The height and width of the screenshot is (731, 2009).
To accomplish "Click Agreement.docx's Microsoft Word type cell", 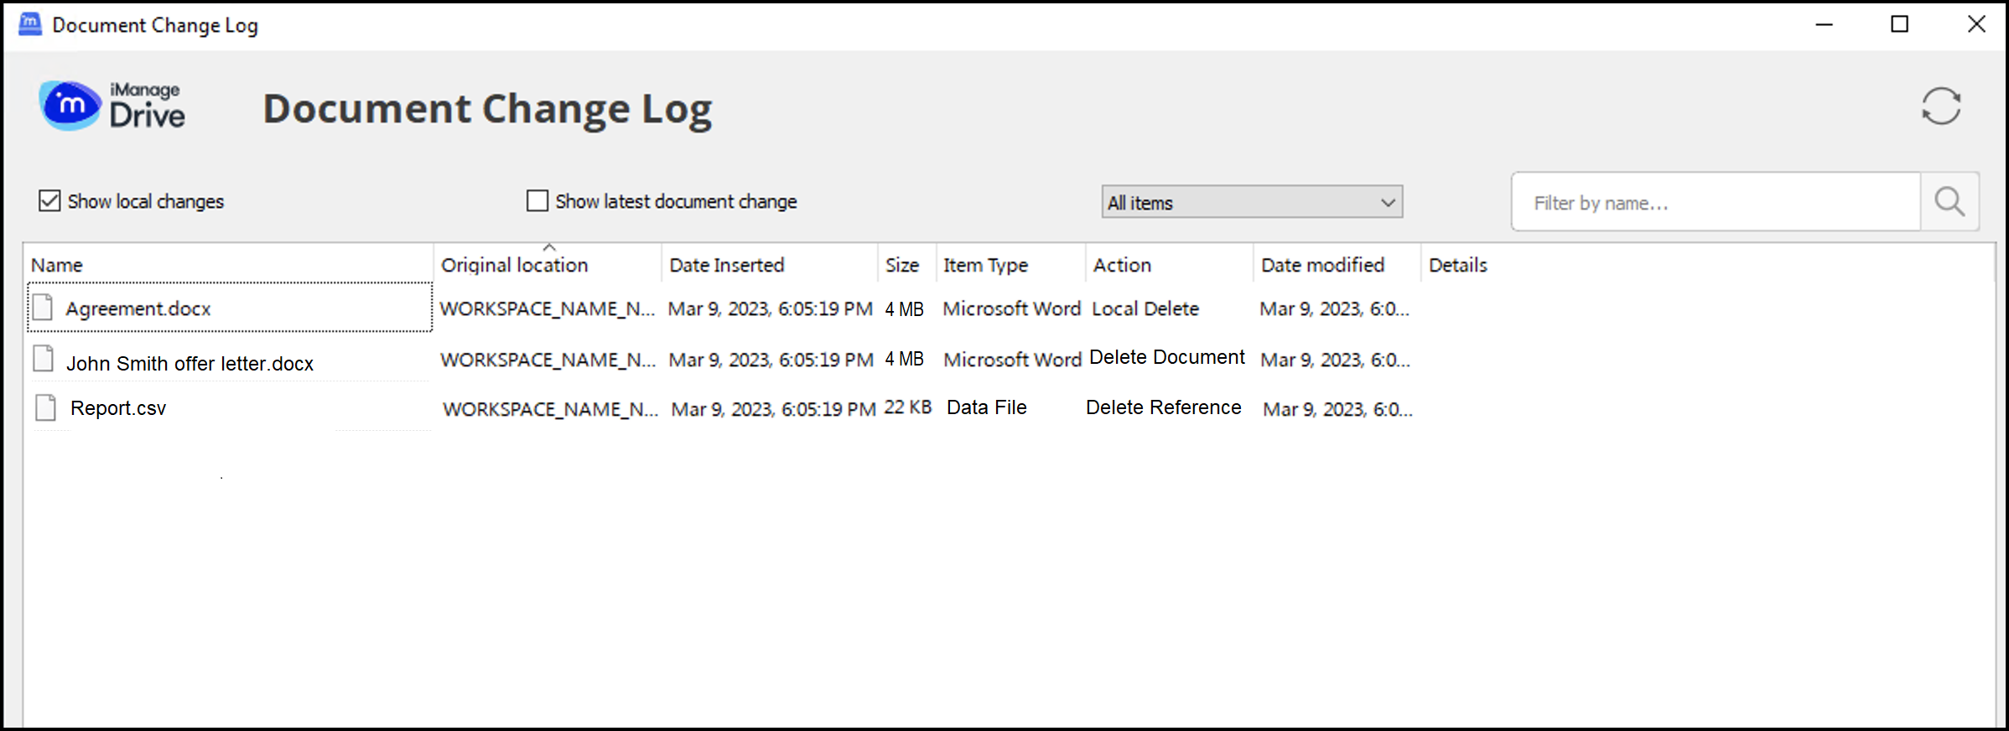I will click(1012, 308).
